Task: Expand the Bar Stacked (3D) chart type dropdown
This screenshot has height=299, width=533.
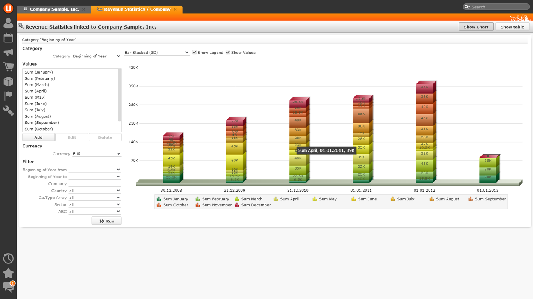Action: coord(156,53)
